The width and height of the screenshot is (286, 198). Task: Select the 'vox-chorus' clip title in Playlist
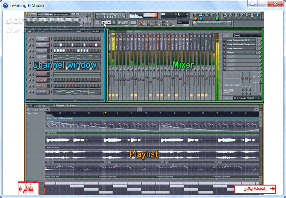tap(52, 133)
